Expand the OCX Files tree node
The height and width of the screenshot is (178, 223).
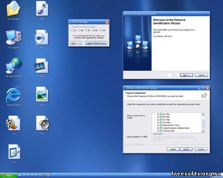tap(158, 122)
